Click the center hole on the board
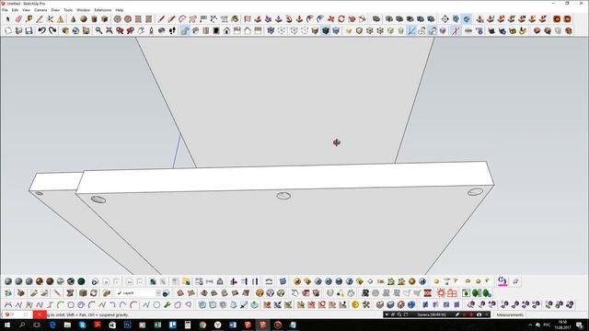Viewport: 589px width, 331px height. (x=283, y=196)
